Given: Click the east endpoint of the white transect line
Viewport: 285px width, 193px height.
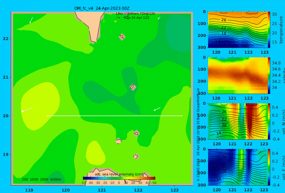Looking at the screenshot, I should (182, 116).
